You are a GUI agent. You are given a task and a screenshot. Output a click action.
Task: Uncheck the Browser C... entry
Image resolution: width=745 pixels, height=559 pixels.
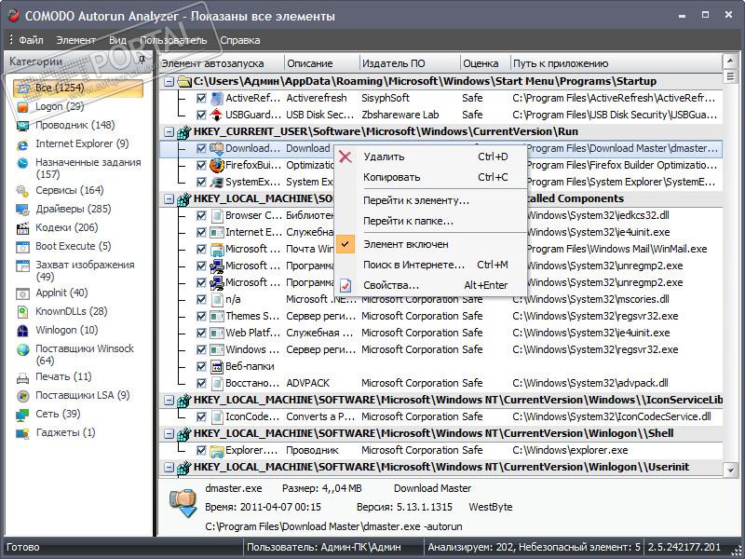click(x=201, y=215)
